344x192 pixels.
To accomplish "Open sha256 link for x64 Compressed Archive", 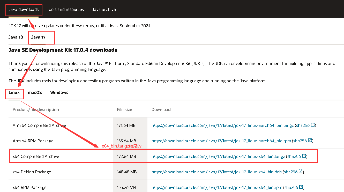I will point(294,156).
